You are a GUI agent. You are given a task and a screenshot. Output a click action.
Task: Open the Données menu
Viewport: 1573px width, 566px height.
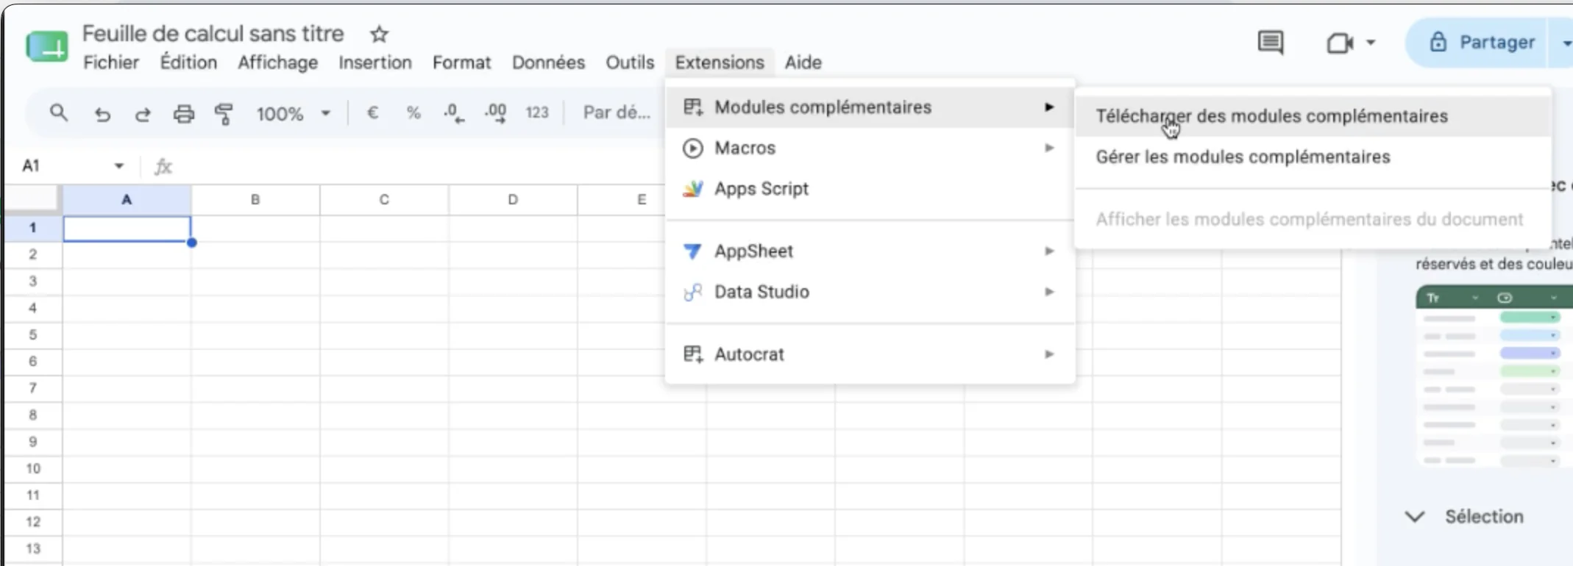[548, 62]
